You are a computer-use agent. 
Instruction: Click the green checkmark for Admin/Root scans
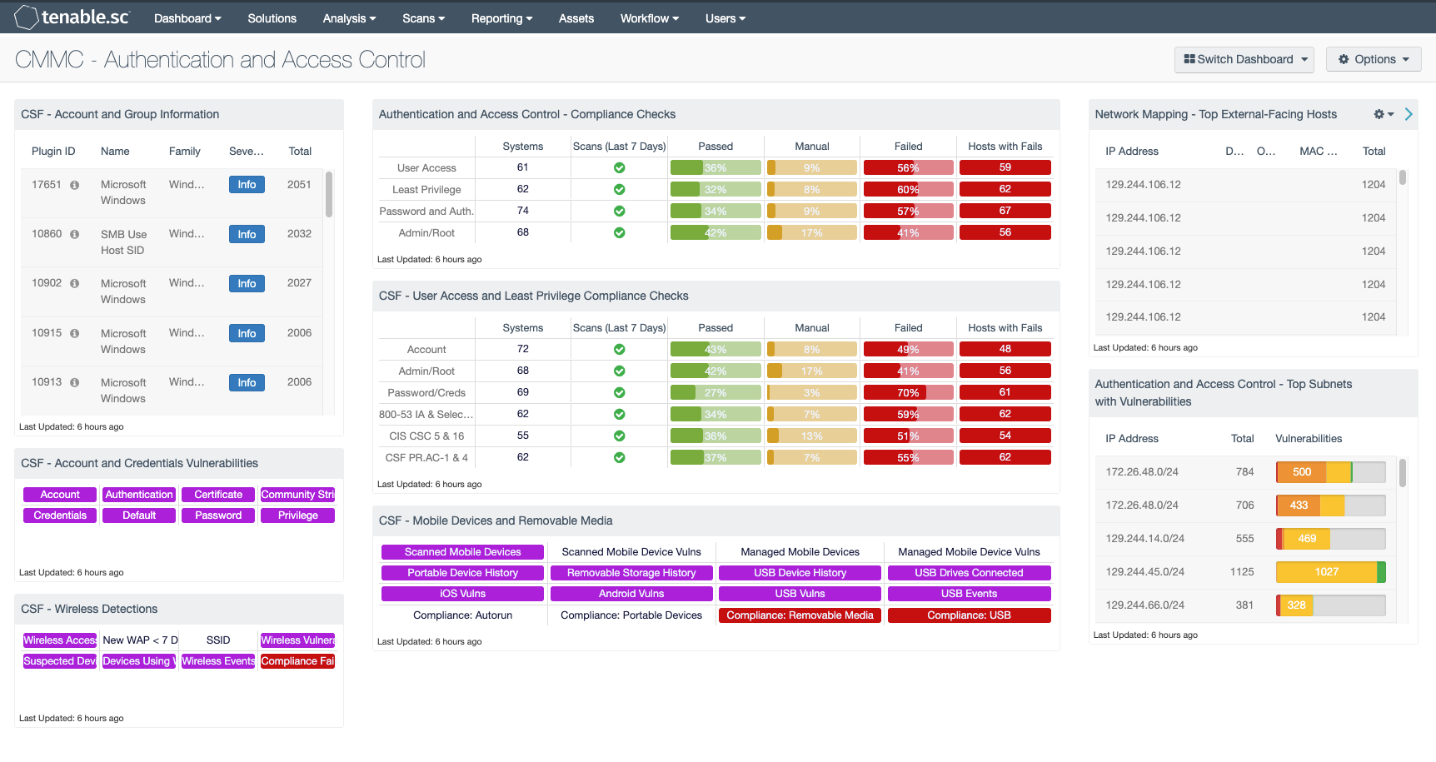(619, 232)
